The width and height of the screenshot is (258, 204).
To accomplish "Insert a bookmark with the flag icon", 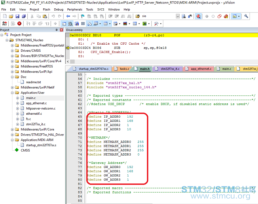I will (x=83, y=16).
